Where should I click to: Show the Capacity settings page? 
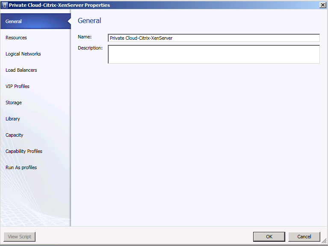pos(14,135)
